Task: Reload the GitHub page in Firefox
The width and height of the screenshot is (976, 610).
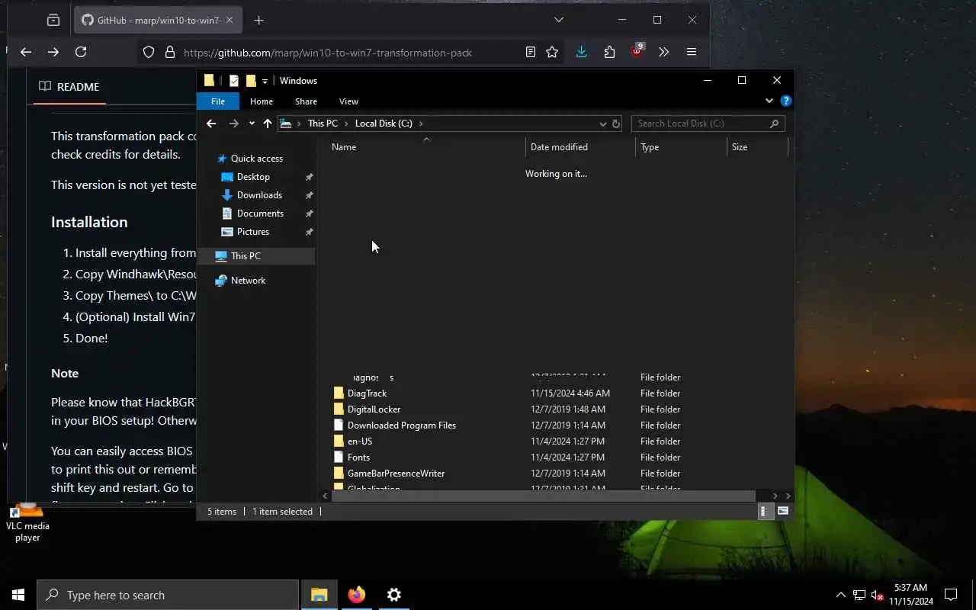Action: tap(81, 52)
